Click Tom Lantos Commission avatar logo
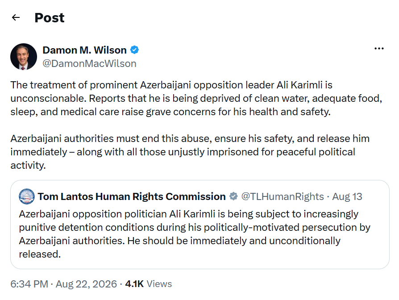This screenshot has height=300, width=399. [27, 196]
